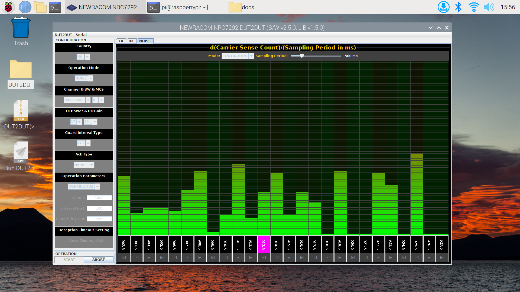The height and width of the screenshot is (292, 520).
Task: Click the 500 ms sampling period value
Action: tap(351, 56)
